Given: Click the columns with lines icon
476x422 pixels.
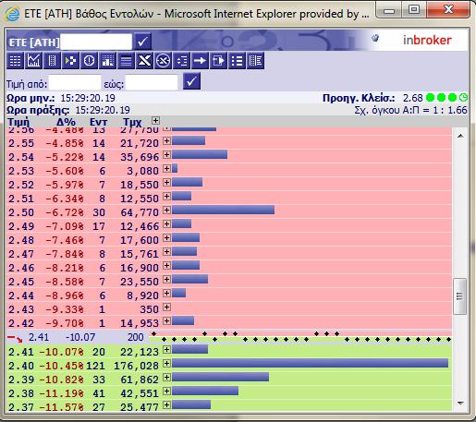Looking at the screenshot, I should pyautogui.click(x=255, y=60).
